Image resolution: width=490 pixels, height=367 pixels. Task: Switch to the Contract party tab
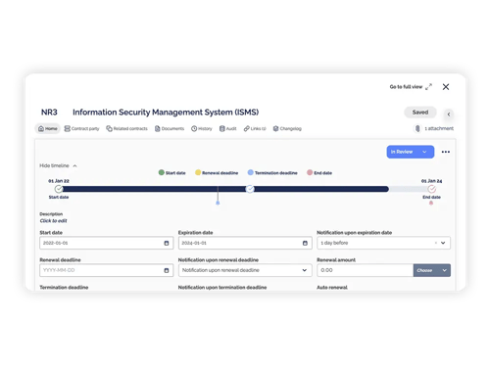coord(81,128)
